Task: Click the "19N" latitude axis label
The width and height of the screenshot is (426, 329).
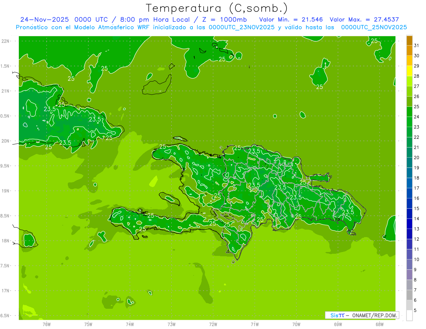Action: [x=5, y=191]
